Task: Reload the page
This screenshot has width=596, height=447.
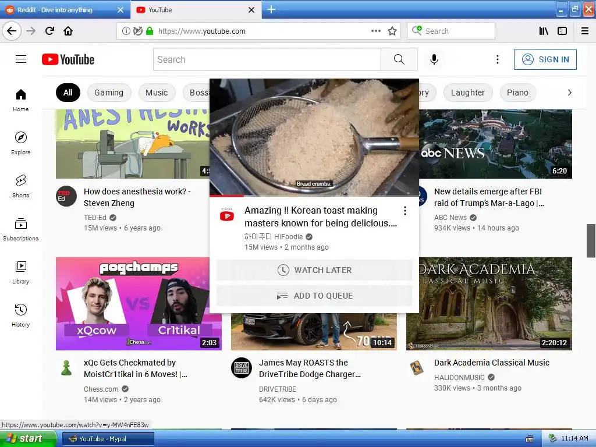Action: coord(49,31)
